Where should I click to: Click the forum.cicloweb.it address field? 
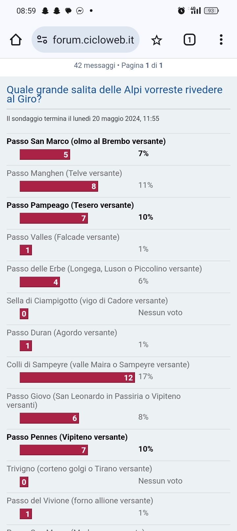coord(93,40)
